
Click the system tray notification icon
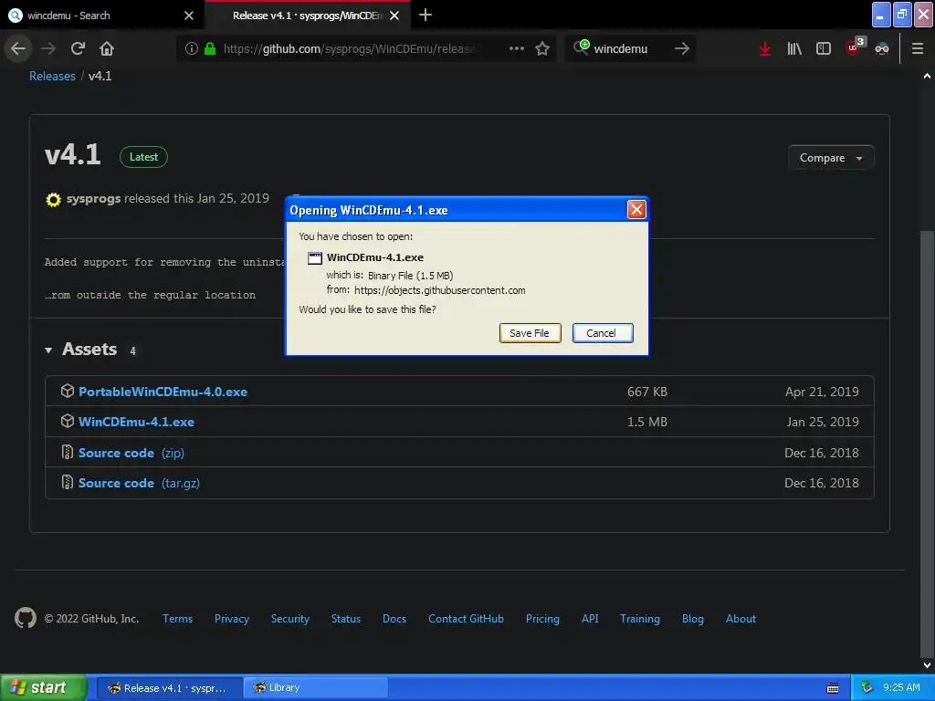[867, 688]
